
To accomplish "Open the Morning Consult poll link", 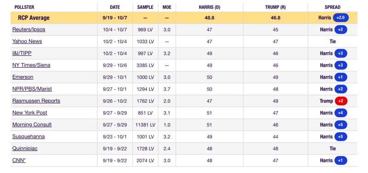I will 32,125.
